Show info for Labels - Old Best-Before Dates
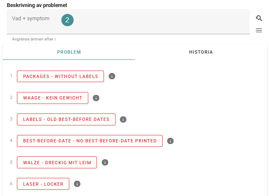This screenshot has width=269, height=196. [x=123, y=119]
